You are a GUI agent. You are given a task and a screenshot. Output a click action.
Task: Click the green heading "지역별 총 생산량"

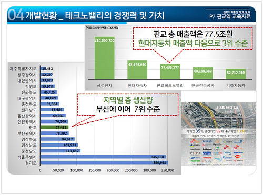coord(128,100)
